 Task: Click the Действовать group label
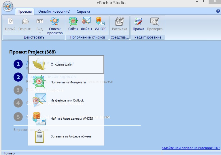tap(34, 37)
